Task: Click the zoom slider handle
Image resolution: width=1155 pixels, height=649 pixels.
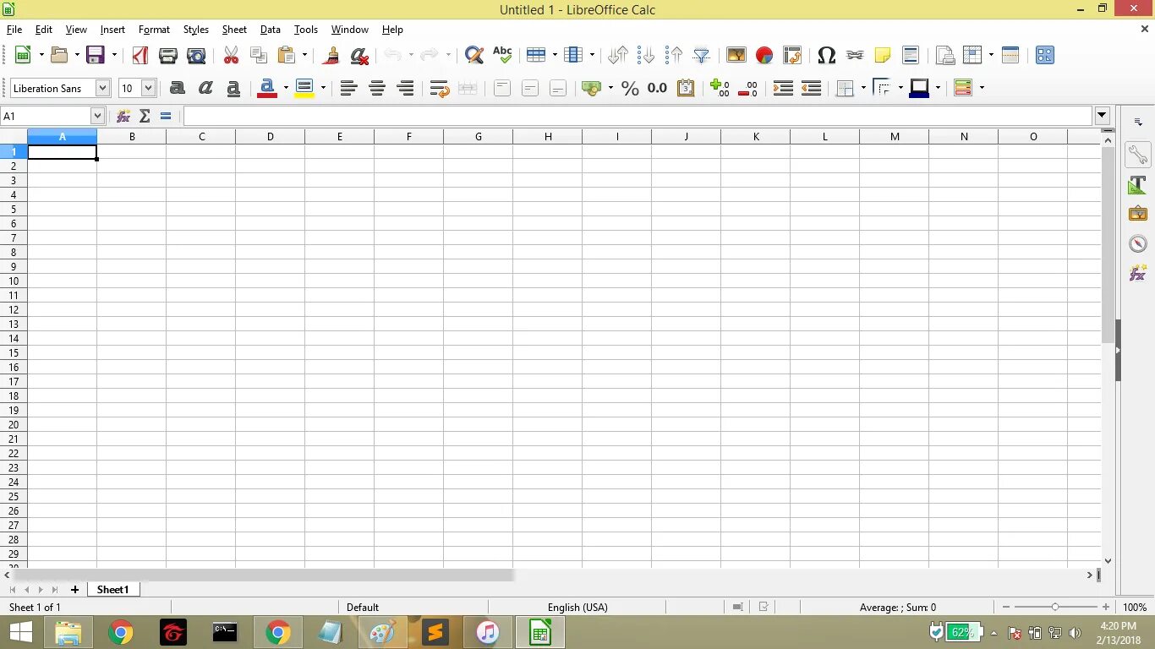Action: [x=1055, y=607]
